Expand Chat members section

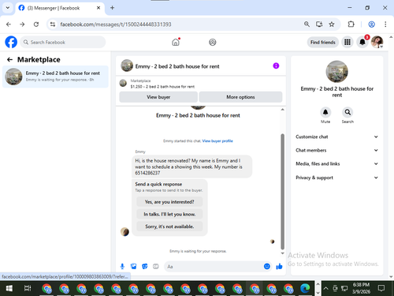pos(336,150)
